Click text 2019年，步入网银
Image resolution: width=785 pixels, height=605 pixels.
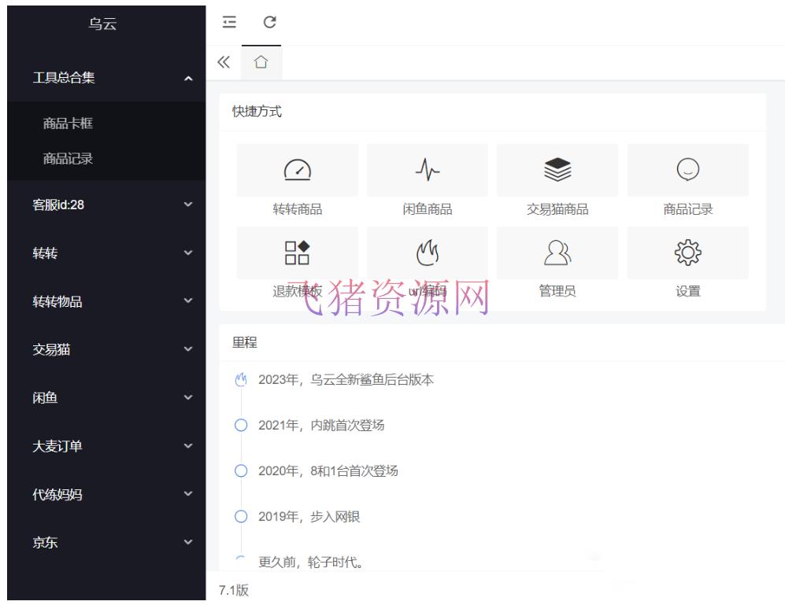click(309, 516)
